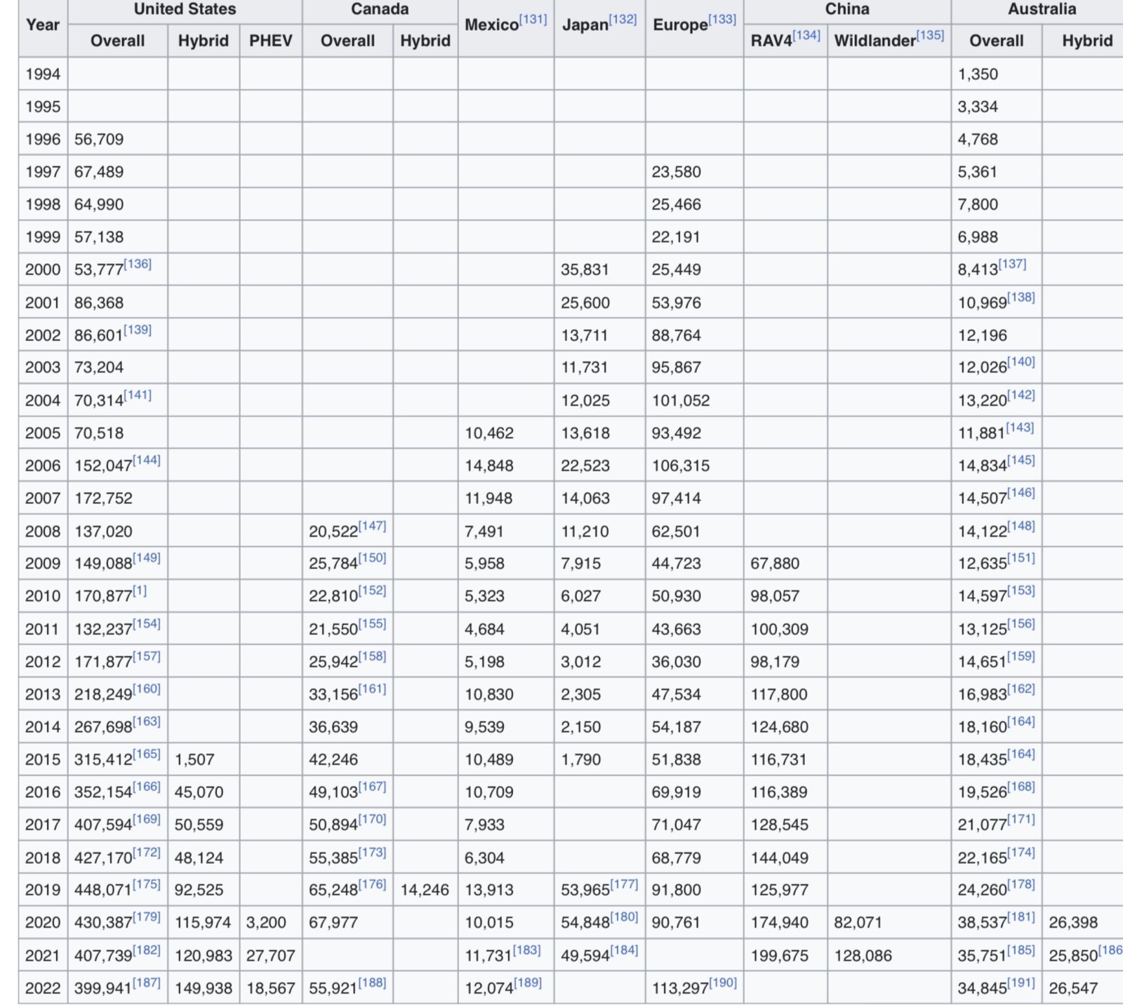
Task: Click the 2007 year row label
Action: click(x=43, y=498)
